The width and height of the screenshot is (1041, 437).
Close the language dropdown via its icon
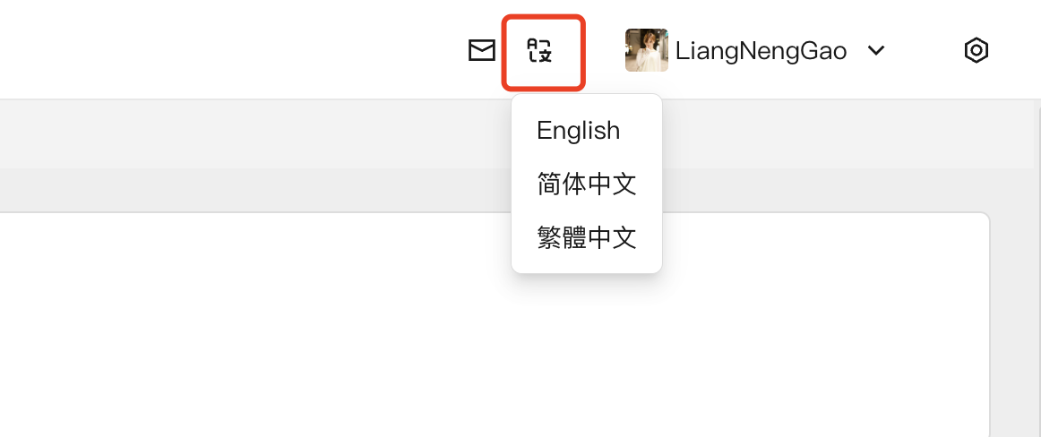click(540, 51)
